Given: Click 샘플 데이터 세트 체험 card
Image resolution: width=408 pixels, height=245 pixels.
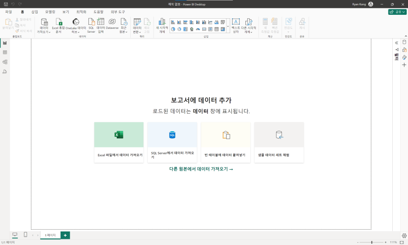Looking at the screenshot, I should point(279,143).
